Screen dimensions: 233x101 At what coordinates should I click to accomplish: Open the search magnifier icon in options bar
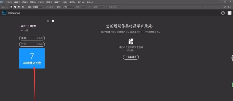pyautogui.click(x=225, y=7)
